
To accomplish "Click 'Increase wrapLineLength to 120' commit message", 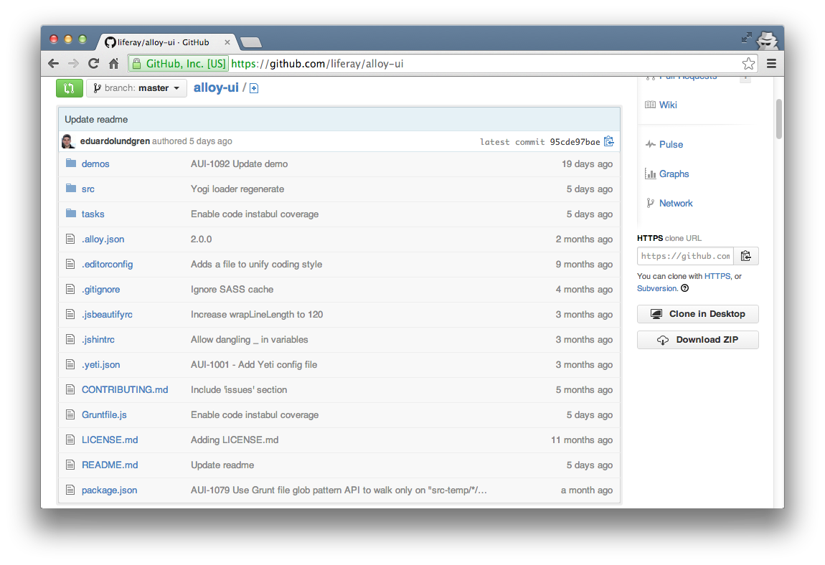I will click(x=257, y=315).
